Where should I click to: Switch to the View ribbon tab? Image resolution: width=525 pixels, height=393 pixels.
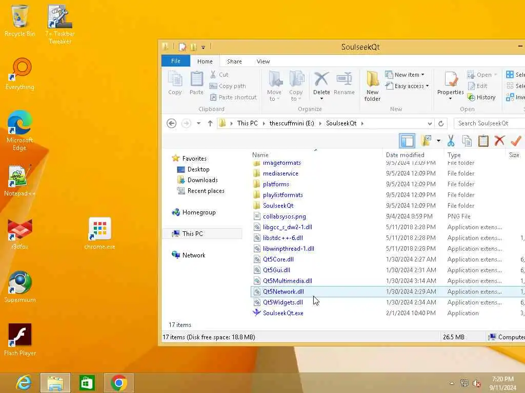263,61
